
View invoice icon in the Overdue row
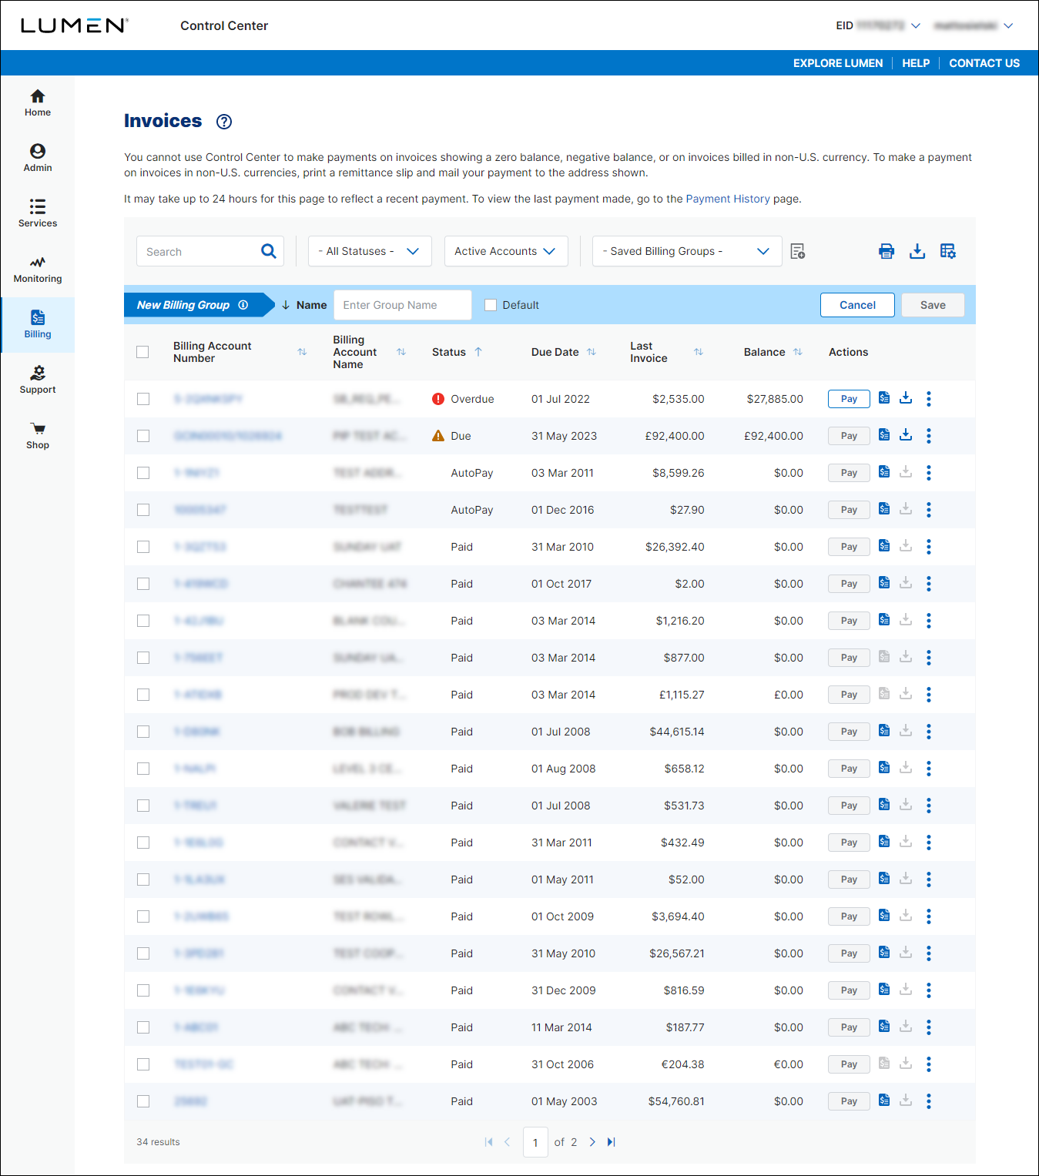pyautogui.click(x=884, y=398)
